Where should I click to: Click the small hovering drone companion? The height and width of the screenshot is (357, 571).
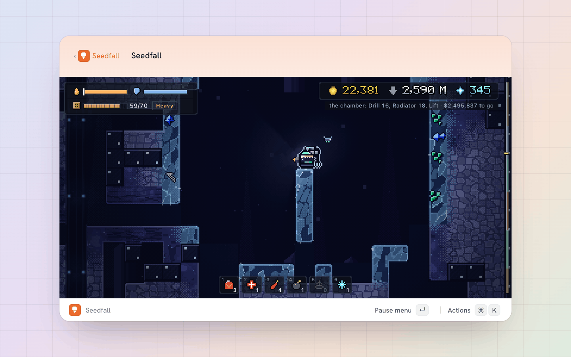point(328,139)
